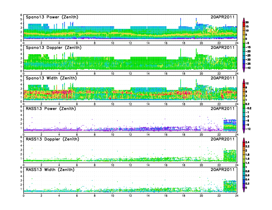Select the 20APR2011 date in Spano13 Width panel

[x=223, y=78]
